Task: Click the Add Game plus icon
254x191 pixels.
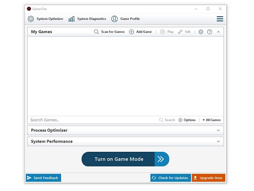Action: pyautogui.click(x=131, y=32)
